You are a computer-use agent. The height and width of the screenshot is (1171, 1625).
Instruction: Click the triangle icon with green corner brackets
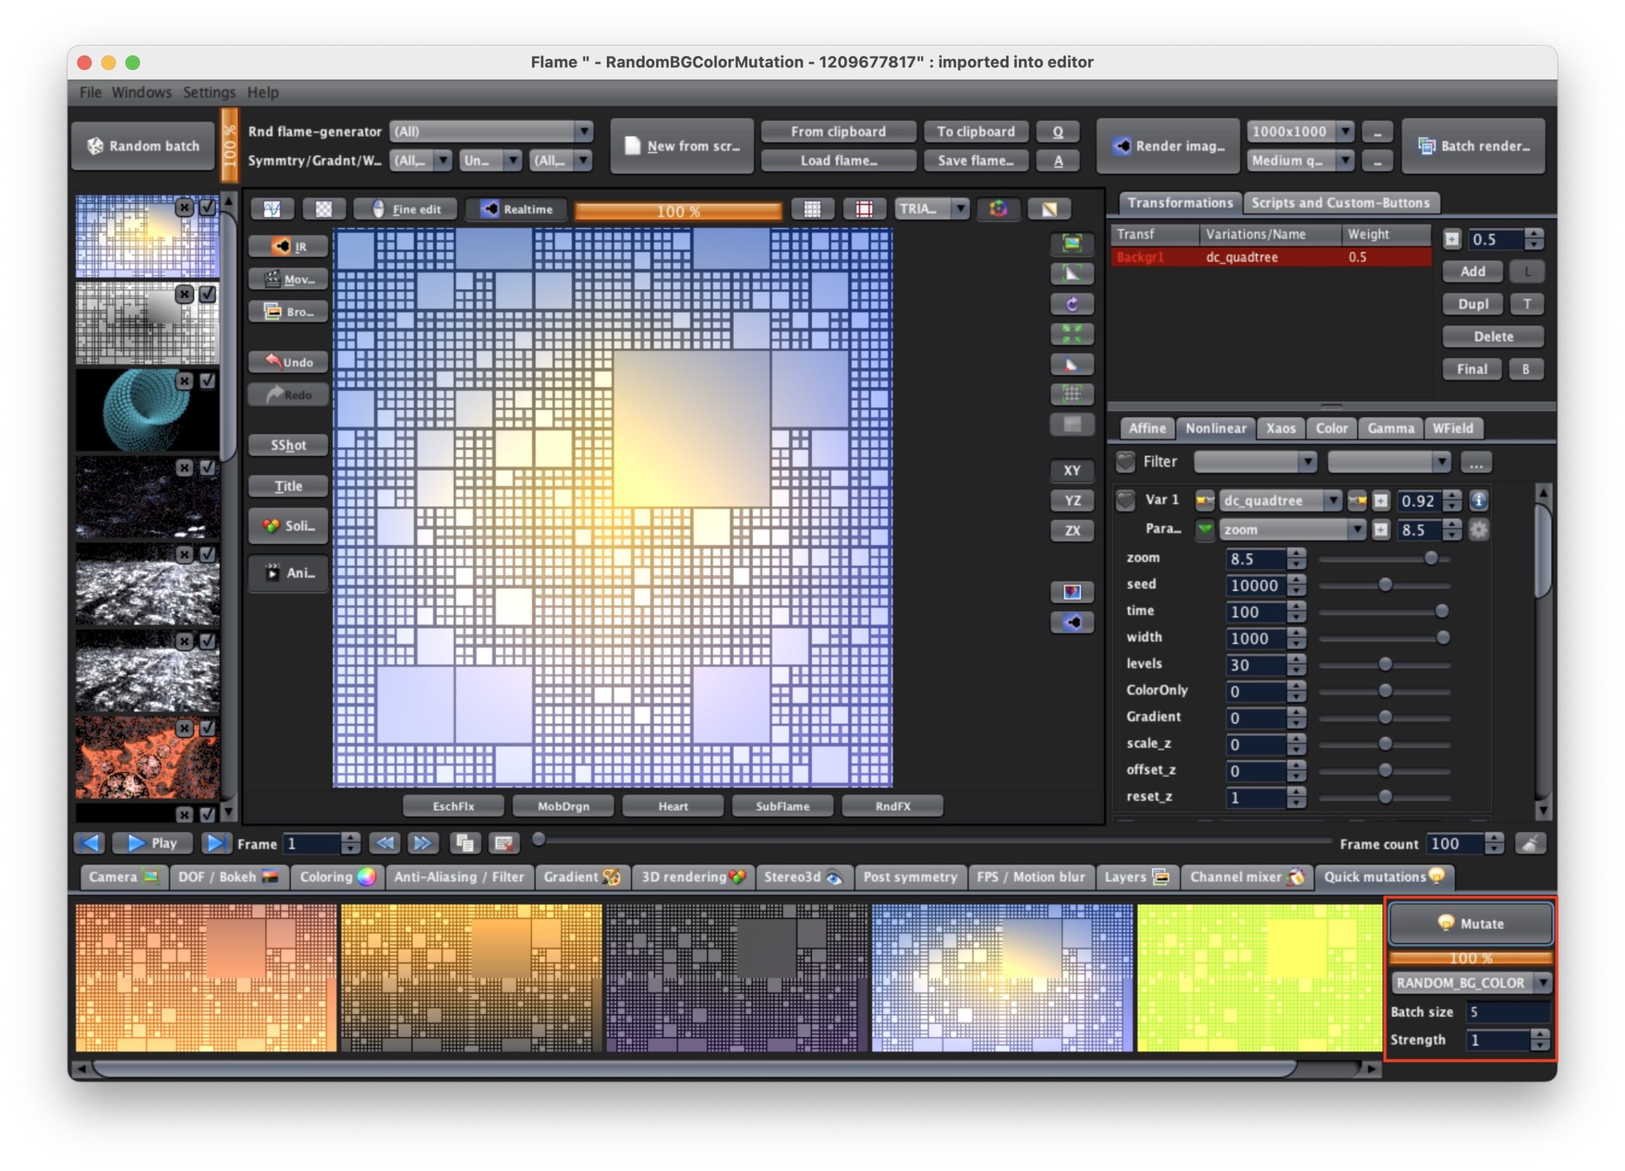[x=1072, y=273]
